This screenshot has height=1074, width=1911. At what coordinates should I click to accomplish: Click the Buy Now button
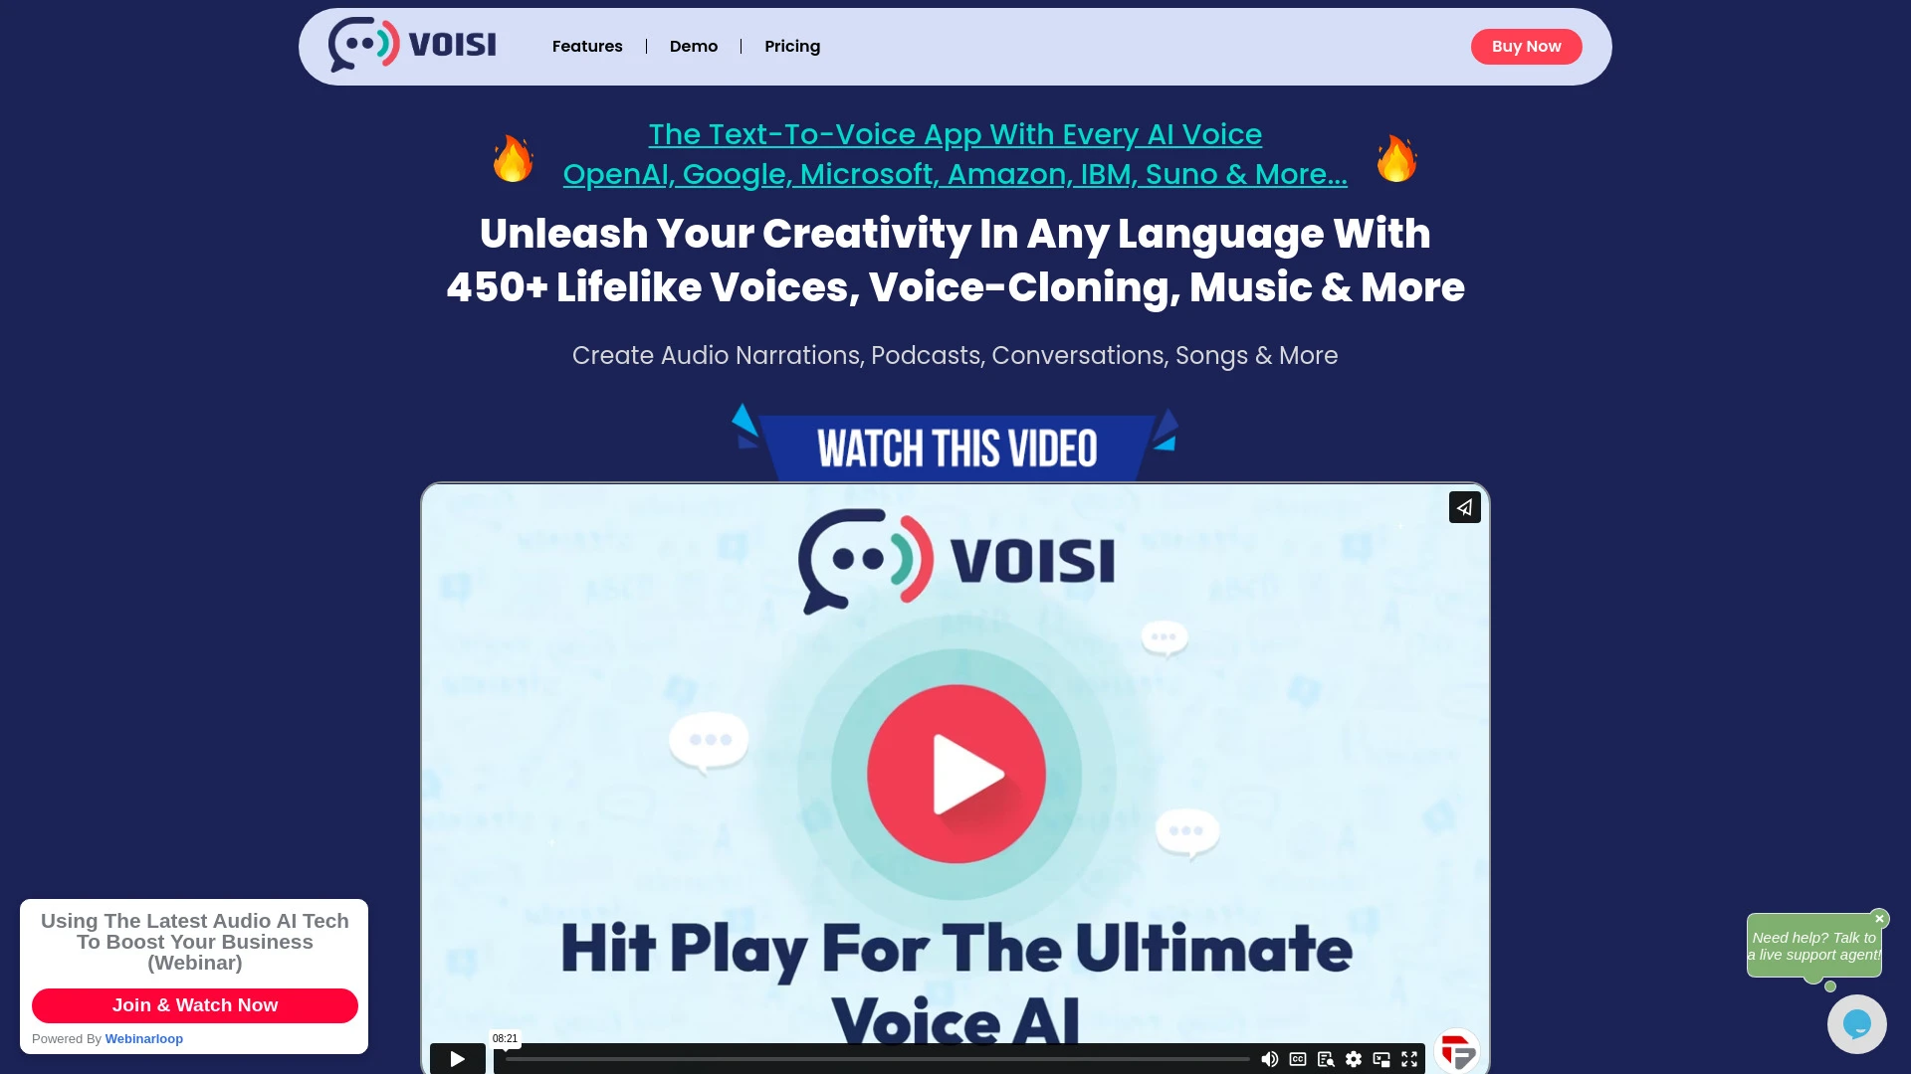[1527, 46]
